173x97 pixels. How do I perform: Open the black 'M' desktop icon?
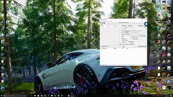click(x=164, y=2)
